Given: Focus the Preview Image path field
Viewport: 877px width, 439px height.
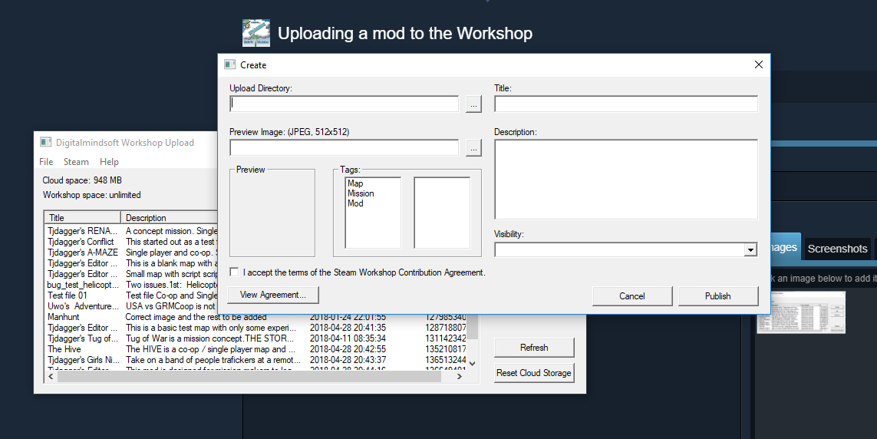Looking at the screenshot, I should [x=344, y=147].
